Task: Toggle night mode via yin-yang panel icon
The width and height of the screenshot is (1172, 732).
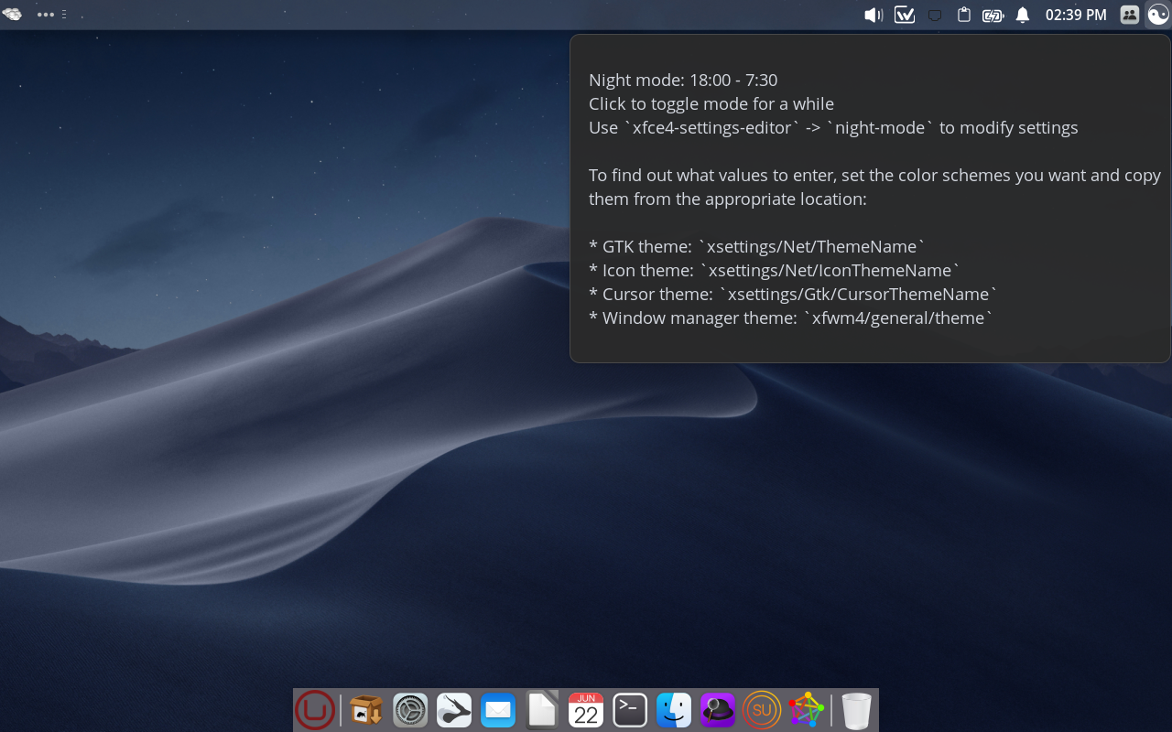Action: (1158, 15)
